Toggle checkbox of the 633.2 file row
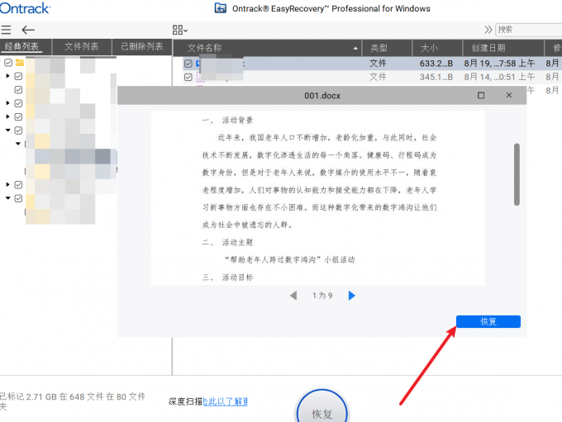The height and width of the screenshot is (422, 562). (188, 64)
